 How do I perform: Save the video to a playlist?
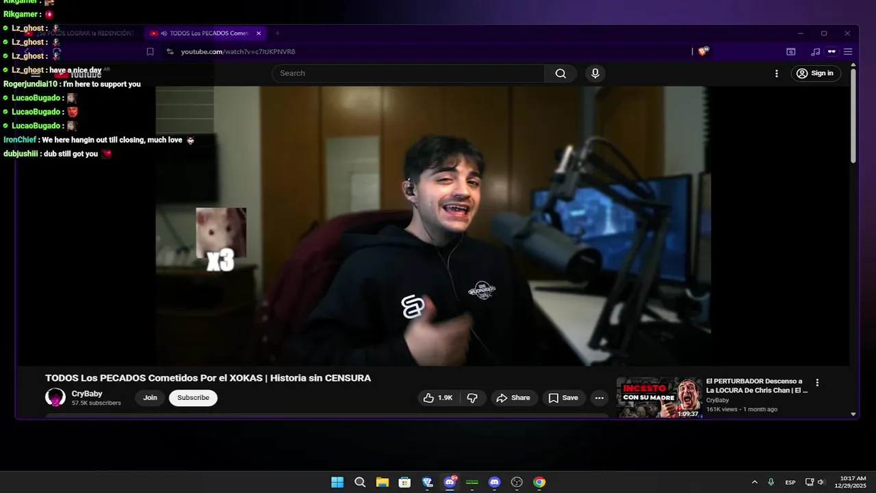click(563, 398)
